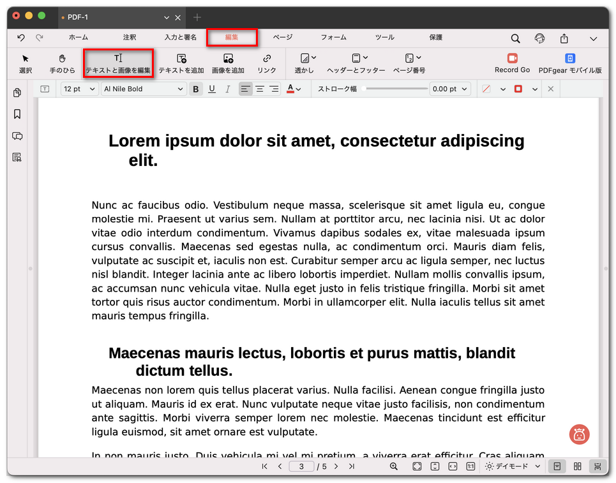This screenshot has width=616, height=483.
Task: Open the 12 pt font size dropdown
Action: click(80, 89)
